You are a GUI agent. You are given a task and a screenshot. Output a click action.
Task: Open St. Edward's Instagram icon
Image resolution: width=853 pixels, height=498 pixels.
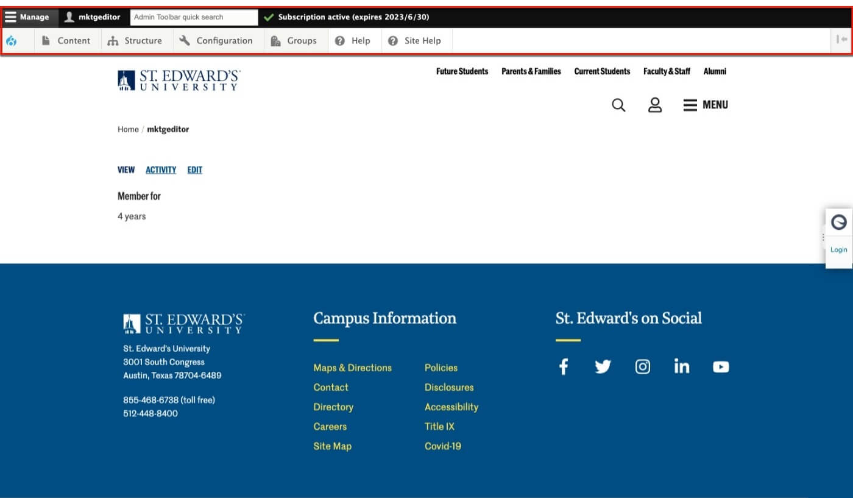(x=643, y=366)
